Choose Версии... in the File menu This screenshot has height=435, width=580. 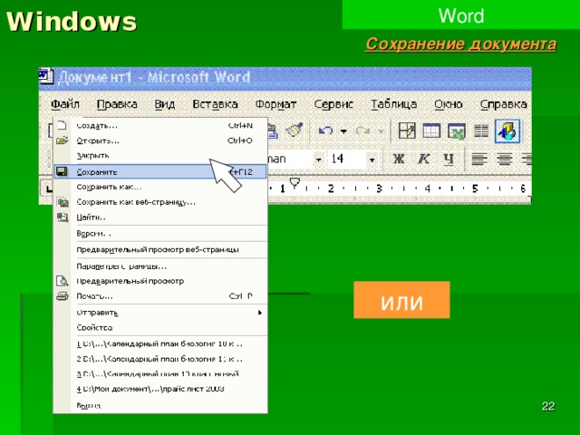pyautogui.click(x=160, y=234)
